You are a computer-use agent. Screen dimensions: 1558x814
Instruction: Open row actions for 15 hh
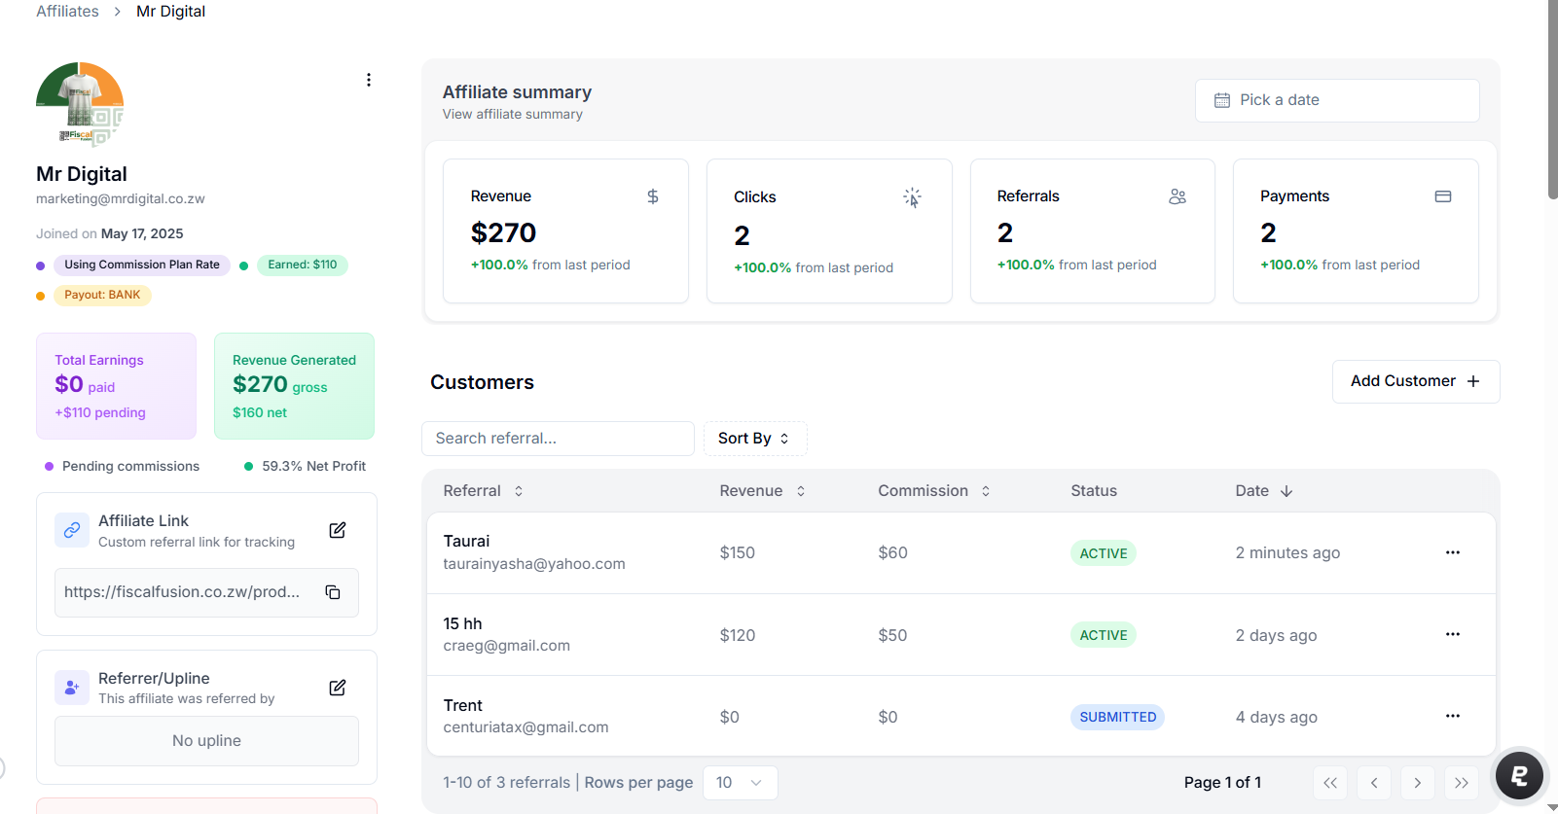tap(1452, 634)
